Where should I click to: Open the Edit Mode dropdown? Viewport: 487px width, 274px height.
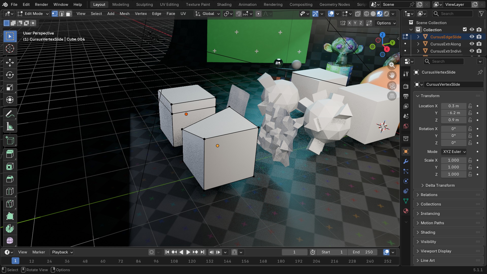[x=33, y=14]
